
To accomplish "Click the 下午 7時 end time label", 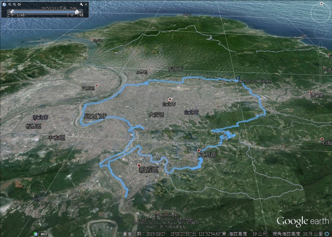I will click(x=75, y=15).
